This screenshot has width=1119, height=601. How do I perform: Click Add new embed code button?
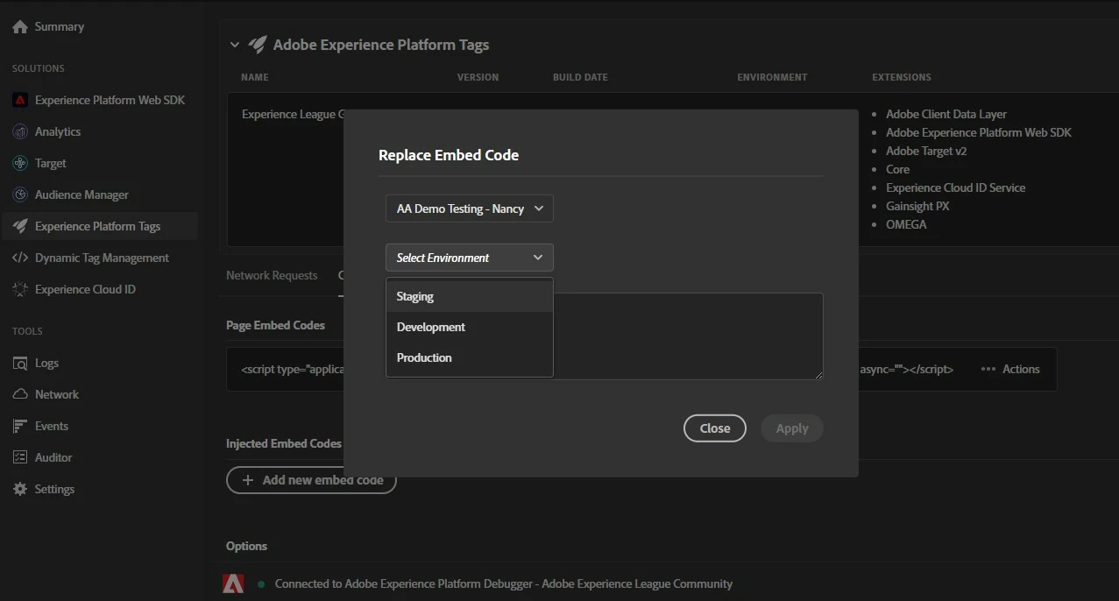tap(311, 480)
